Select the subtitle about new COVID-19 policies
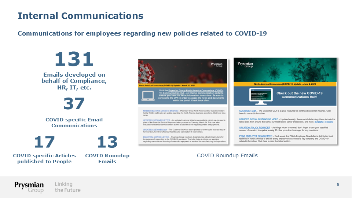The width and height of the screenshot is (352, 198). tap(142, 33)
